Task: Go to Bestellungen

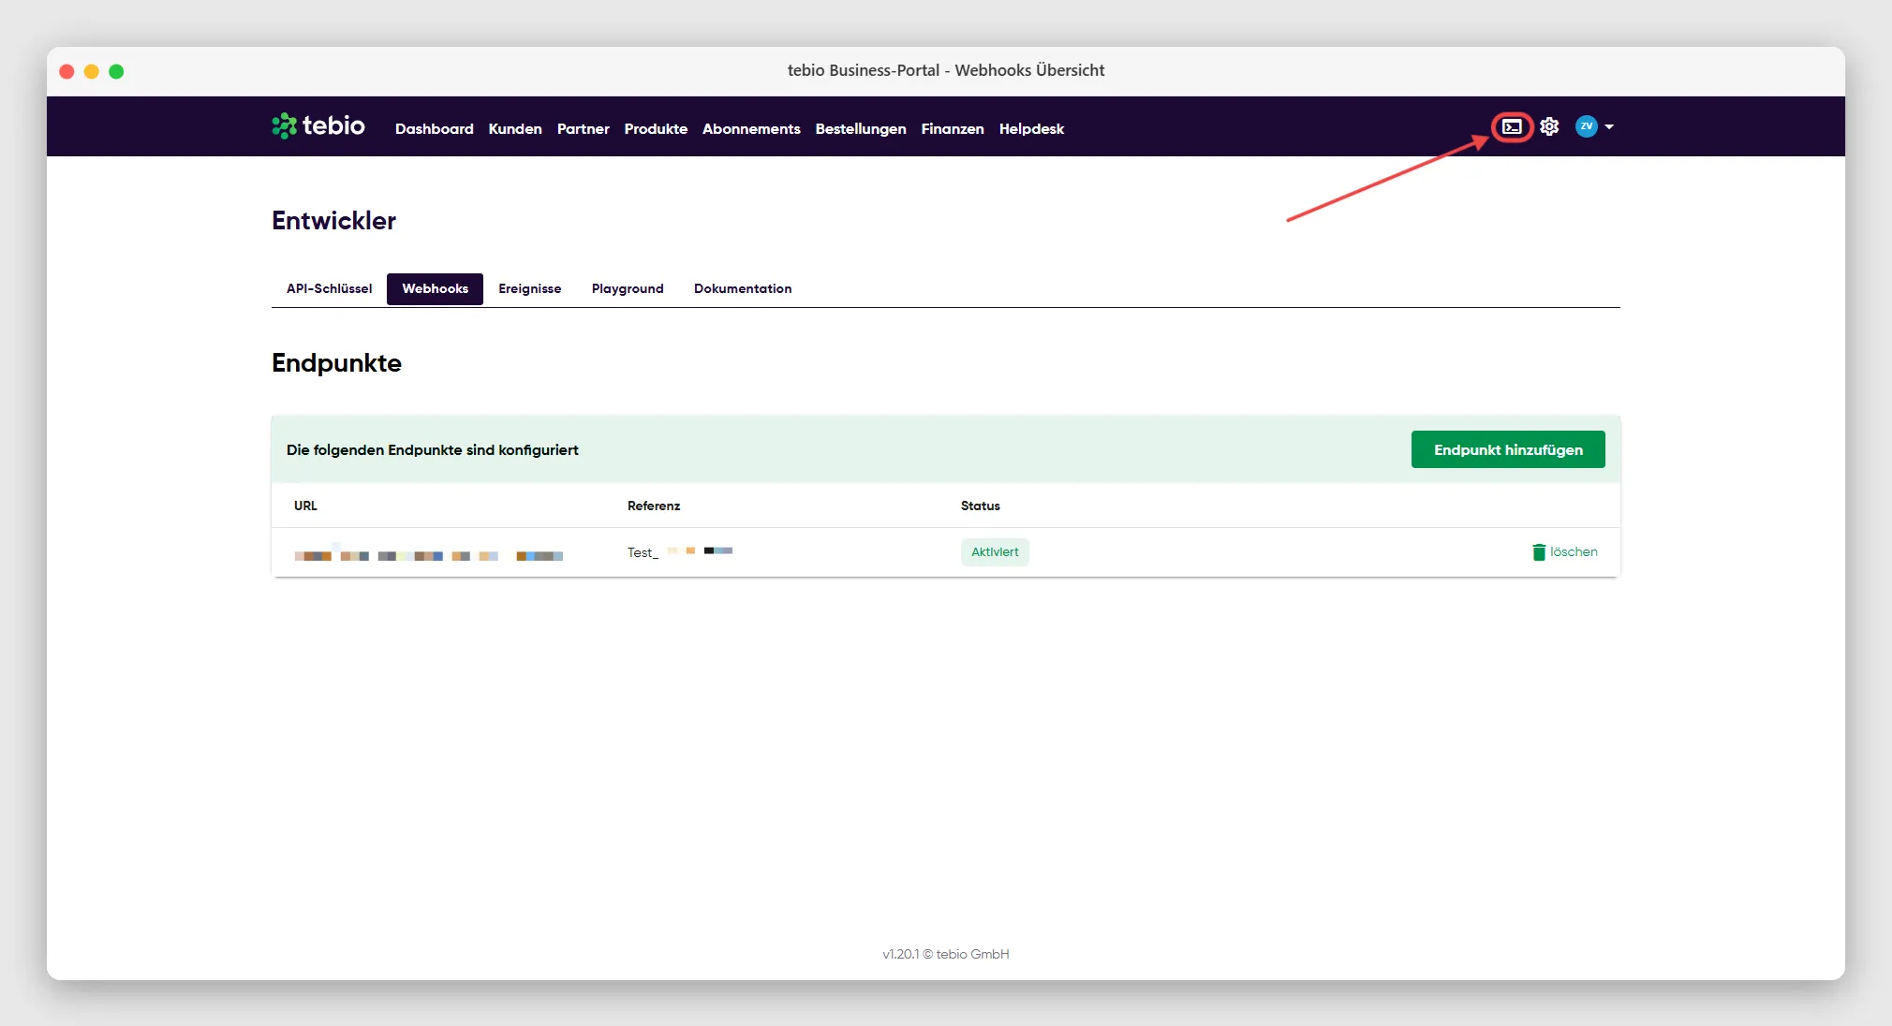Action: pos(861,129)
